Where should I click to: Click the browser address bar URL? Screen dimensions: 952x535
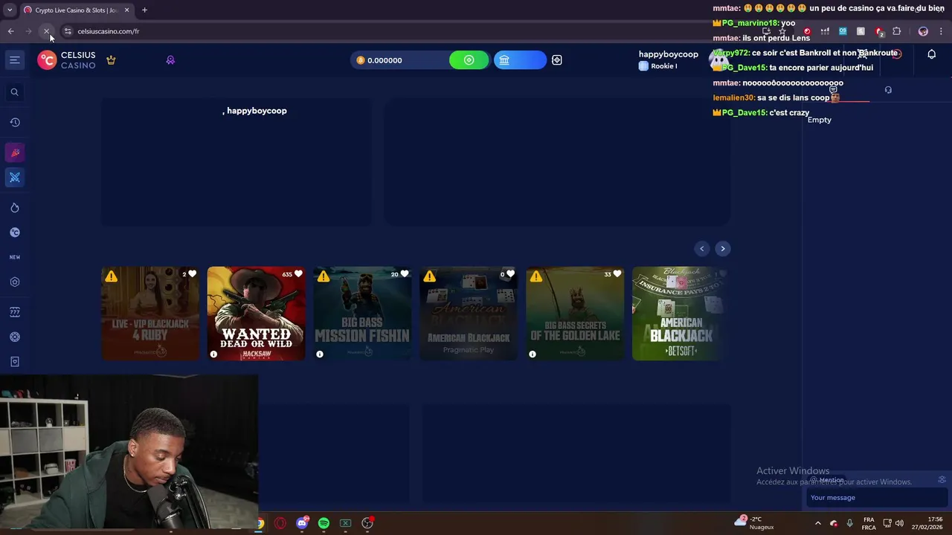pyautogui.click(x=109, y=31)
